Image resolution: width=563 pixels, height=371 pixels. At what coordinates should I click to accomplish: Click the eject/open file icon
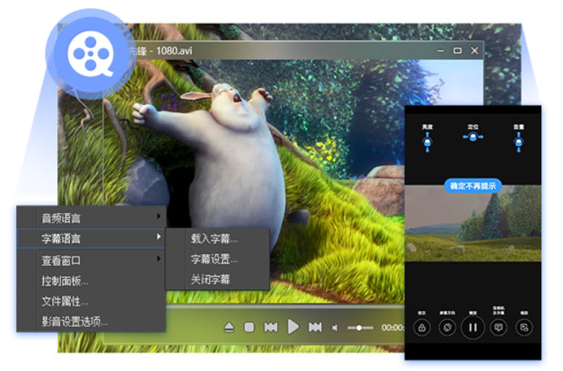229,327
